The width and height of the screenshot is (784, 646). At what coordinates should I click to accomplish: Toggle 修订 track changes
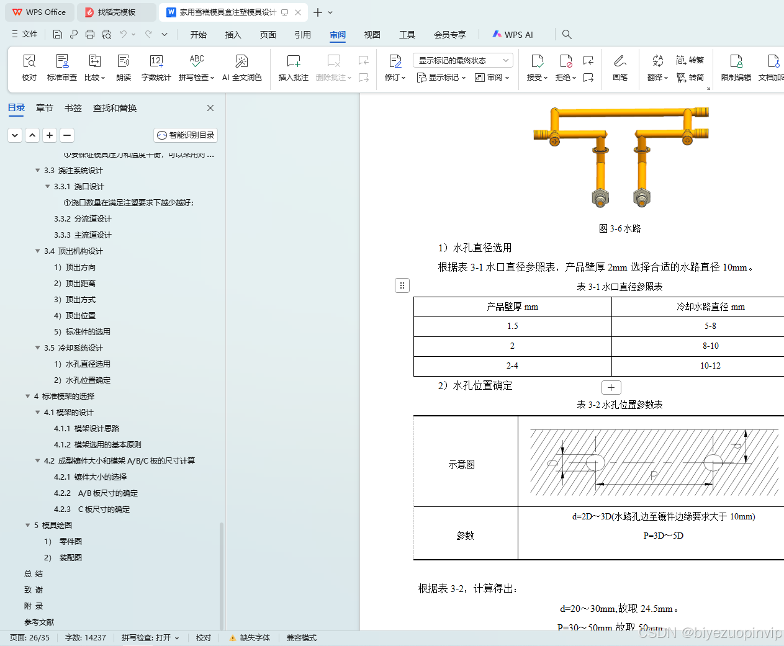pyautogui.click(x=395, y=68)
